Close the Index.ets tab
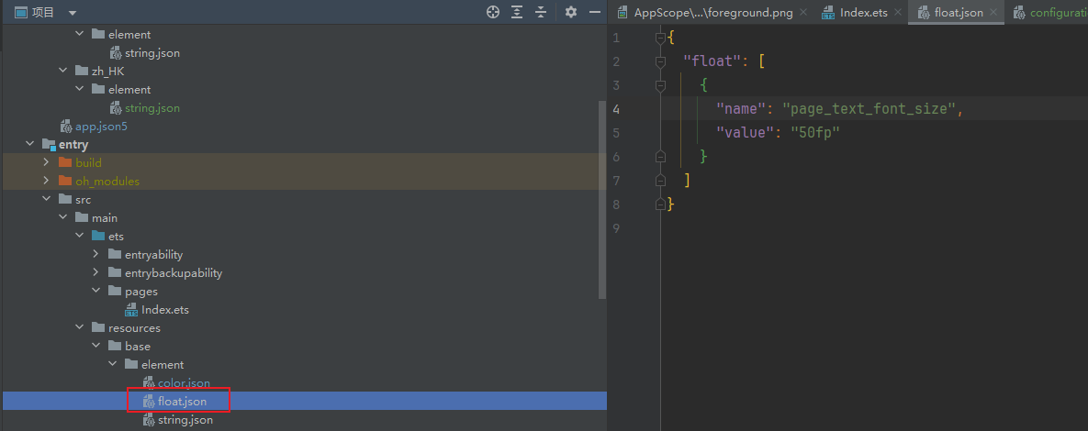 point(898,13)
